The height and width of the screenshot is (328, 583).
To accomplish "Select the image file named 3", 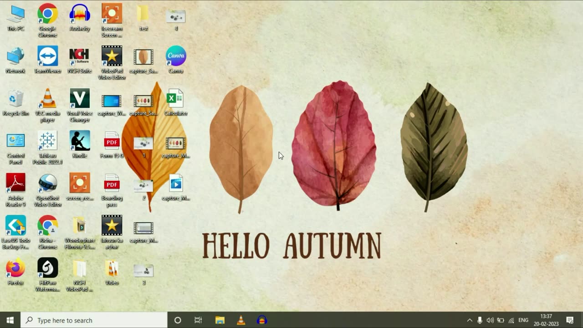I will click(143, 275).
